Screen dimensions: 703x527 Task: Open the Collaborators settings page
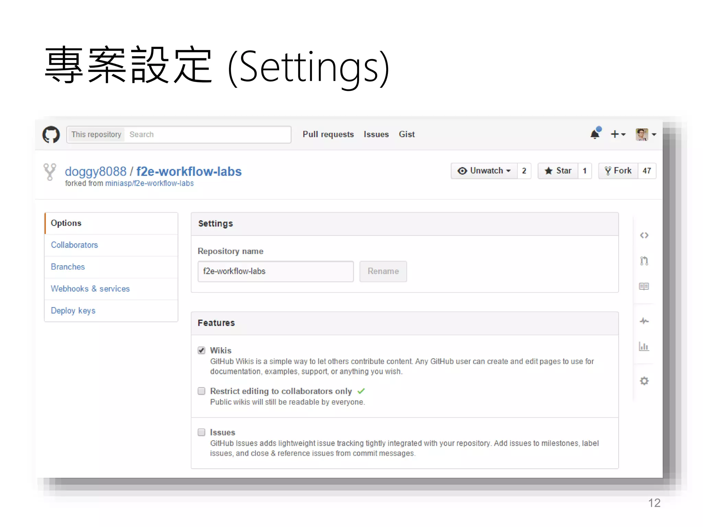click(111, 245)
